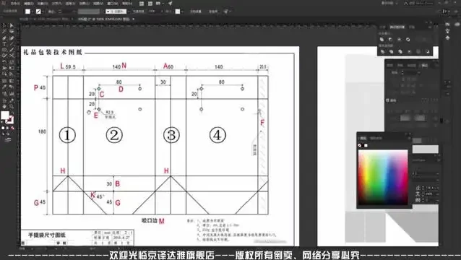Click the Stroke swatch in toolbox
Screen dimensions: 461x260
pyautogui.click(x=10, y=120)
